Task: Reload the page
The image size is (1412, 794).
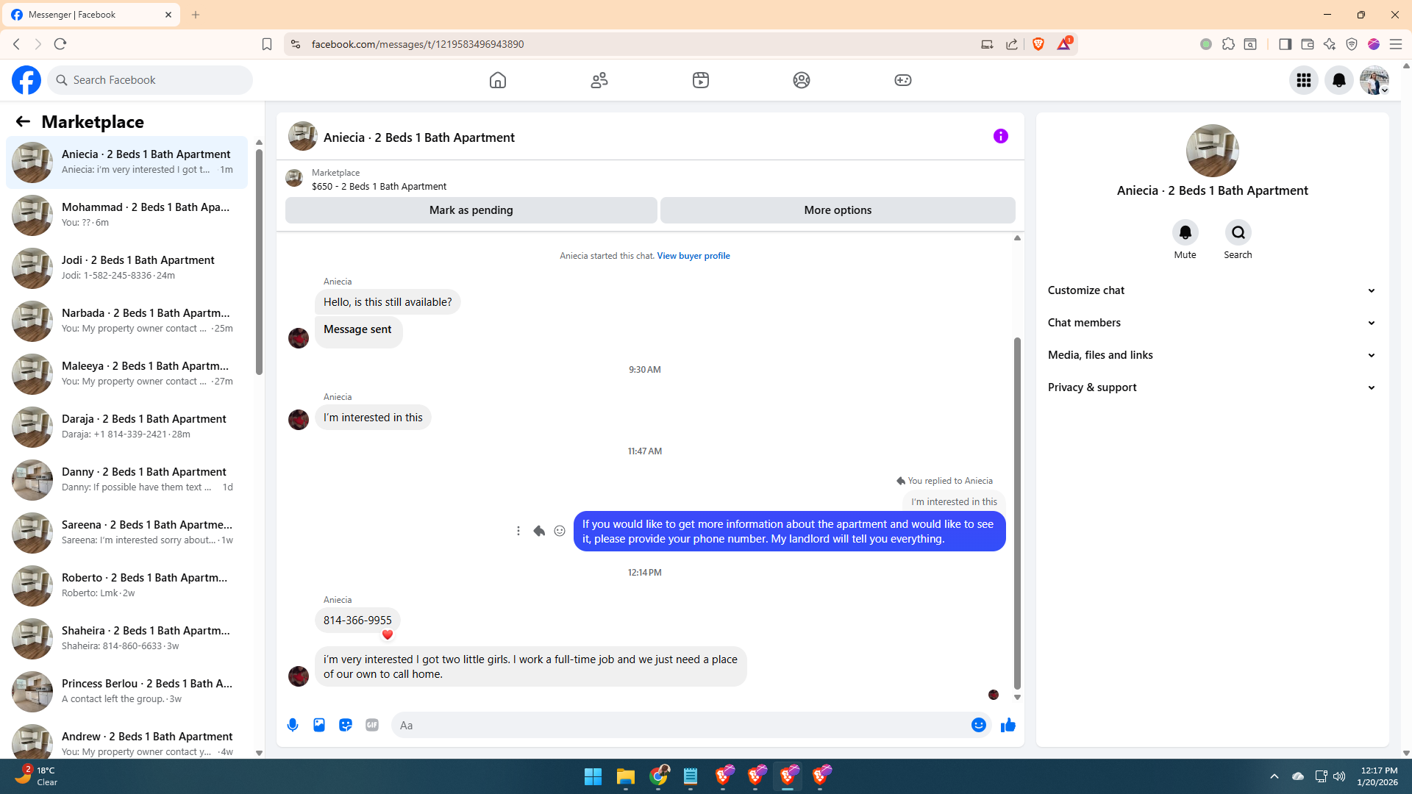Action: pyautogui.click(x=60, y=44)
